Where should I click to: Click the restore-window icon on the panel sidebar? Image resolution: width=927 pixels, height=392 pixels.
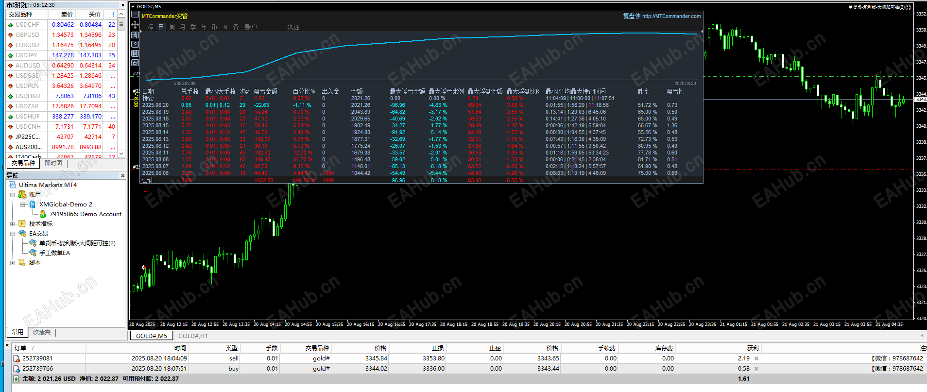(135, 63)
